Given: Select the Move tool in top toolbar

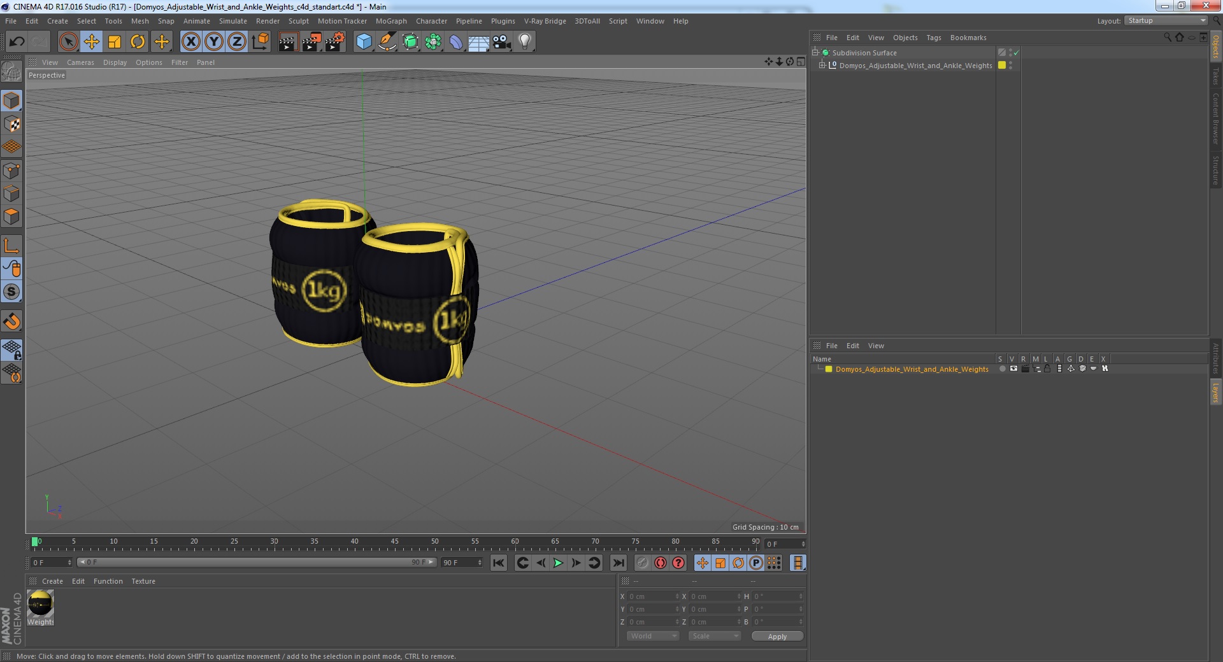Looking at the screenshot, I should coord(91,42).
